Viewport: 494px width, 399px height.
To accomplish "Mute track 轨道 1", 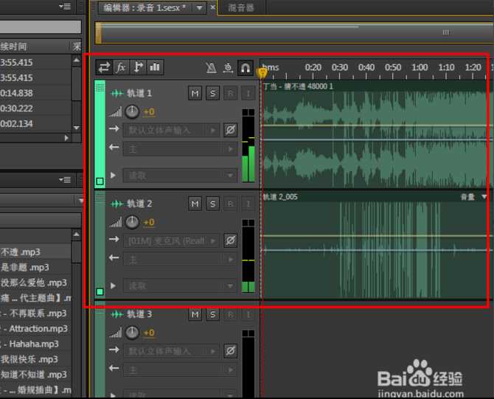I will click(195, 93).
